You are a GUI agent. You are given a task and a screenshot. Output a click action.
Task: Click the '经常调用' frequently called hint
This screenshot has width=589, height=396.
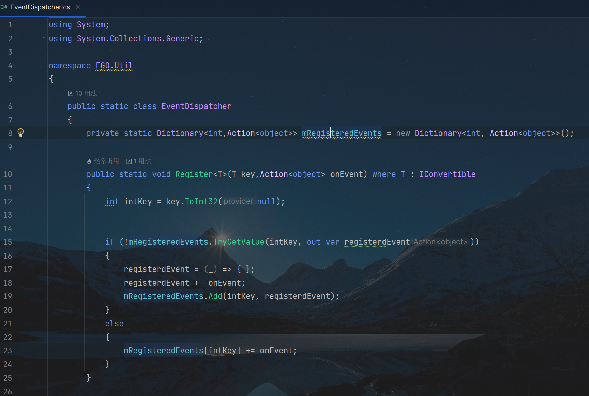pos(106,161)
